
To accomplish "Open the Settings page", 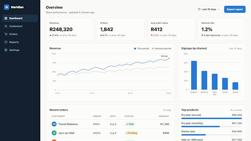I will [20, 50].
